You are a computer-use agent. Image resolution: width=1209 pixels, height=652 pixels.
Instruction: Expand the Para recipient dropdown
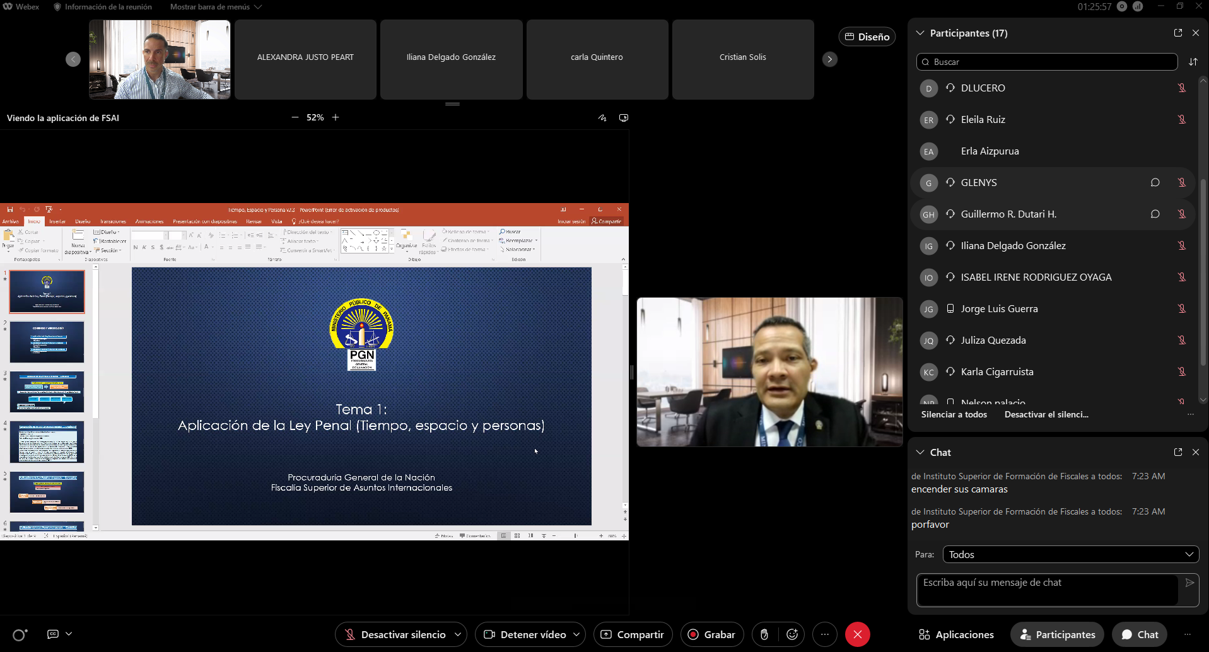(1070, 554)
